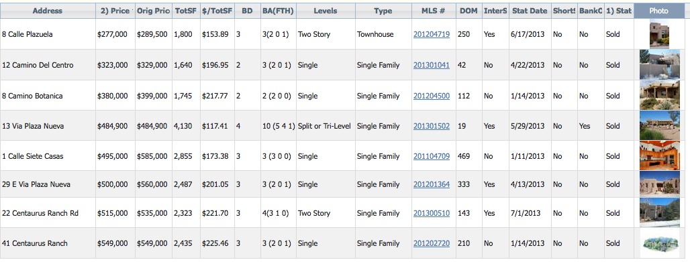Sort the table by the Address column

point(48,11)
